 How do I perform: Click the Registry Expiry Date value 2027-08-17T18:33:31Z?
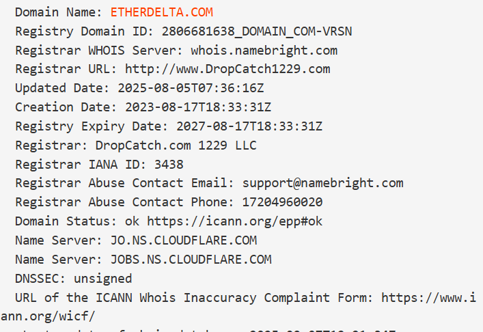coord(249,126)
